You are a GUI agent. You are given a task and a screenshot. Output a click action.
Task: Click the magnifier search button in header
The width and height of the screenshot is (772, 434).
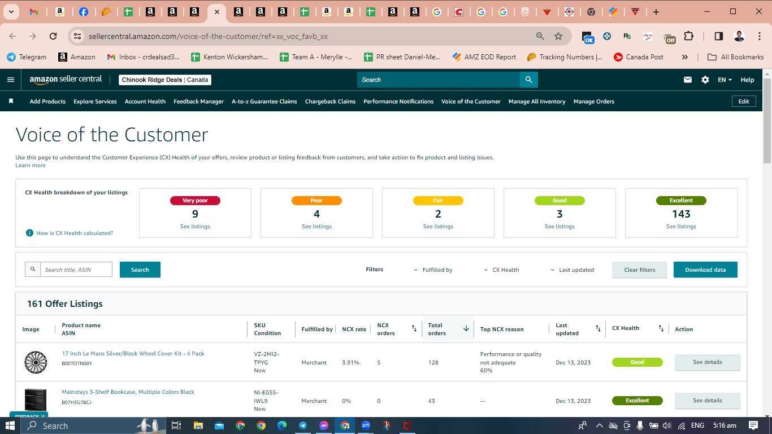pos(528,80)
